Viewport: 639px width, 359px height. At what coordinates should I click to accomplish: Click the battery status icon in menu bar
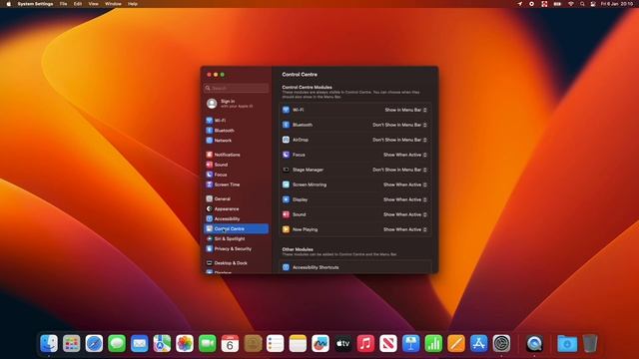click(557, 4)
